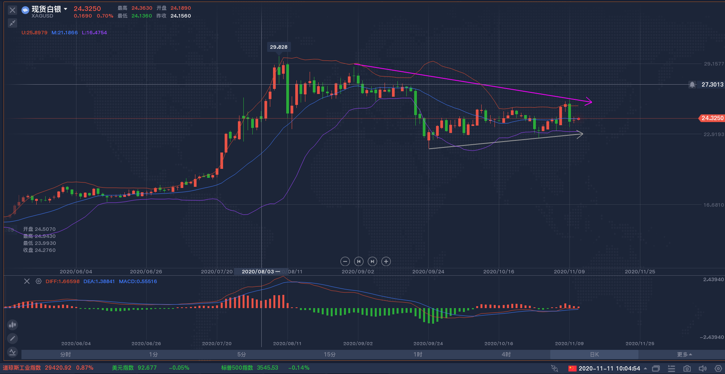725x374 pixels.
Task: Open the MACD indicator settings hexagon icon
Action: 39,281
